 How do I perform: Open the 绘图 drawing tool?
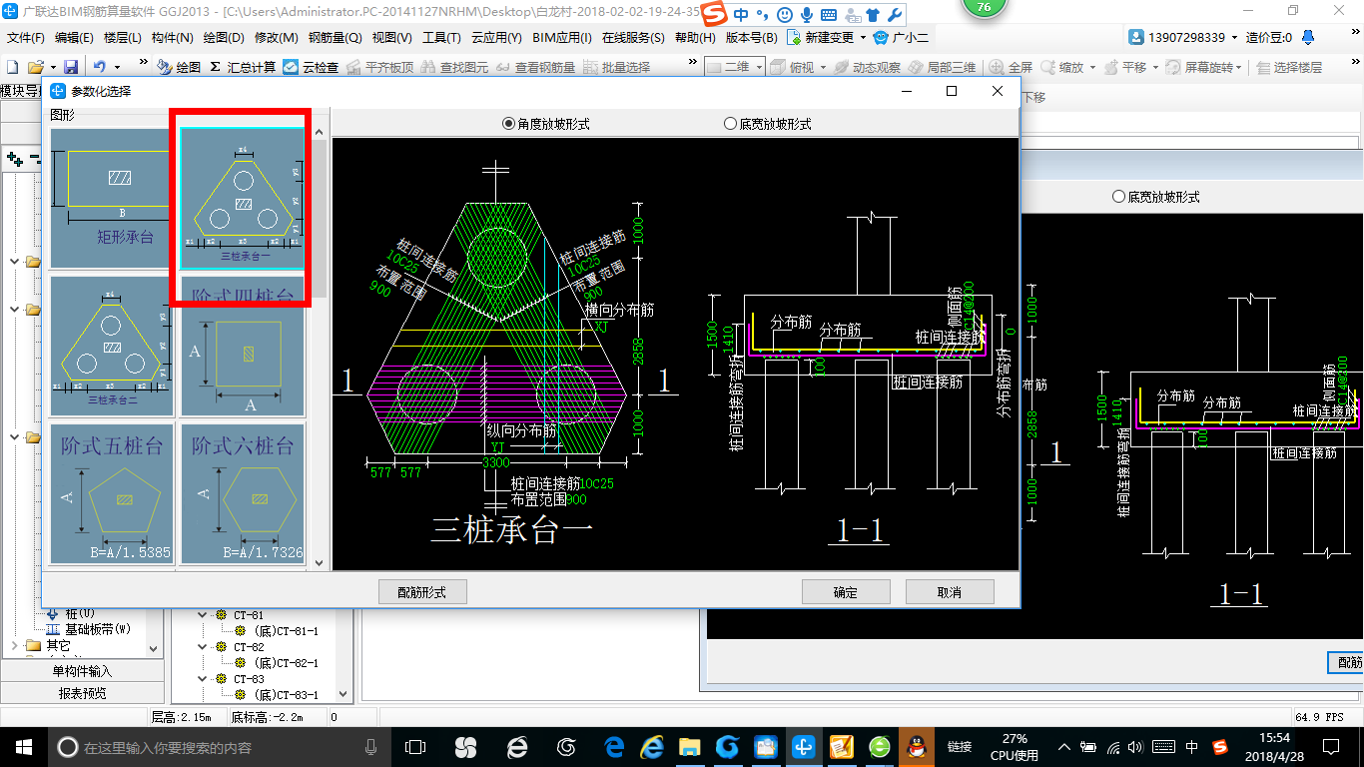[179, 67]
